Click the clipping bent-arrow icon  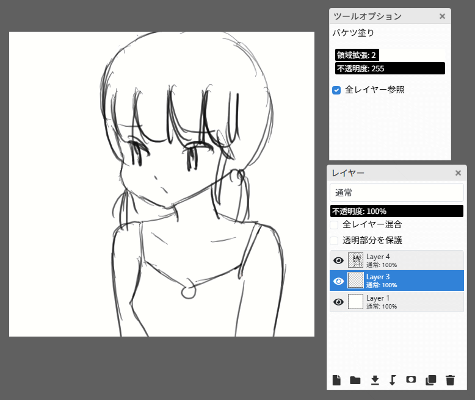pyautogui.click(x=393, y=380)
